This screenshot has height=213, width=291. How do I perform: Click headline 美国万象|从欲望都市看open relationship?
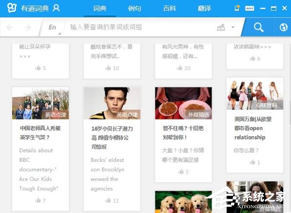(253, 128)
